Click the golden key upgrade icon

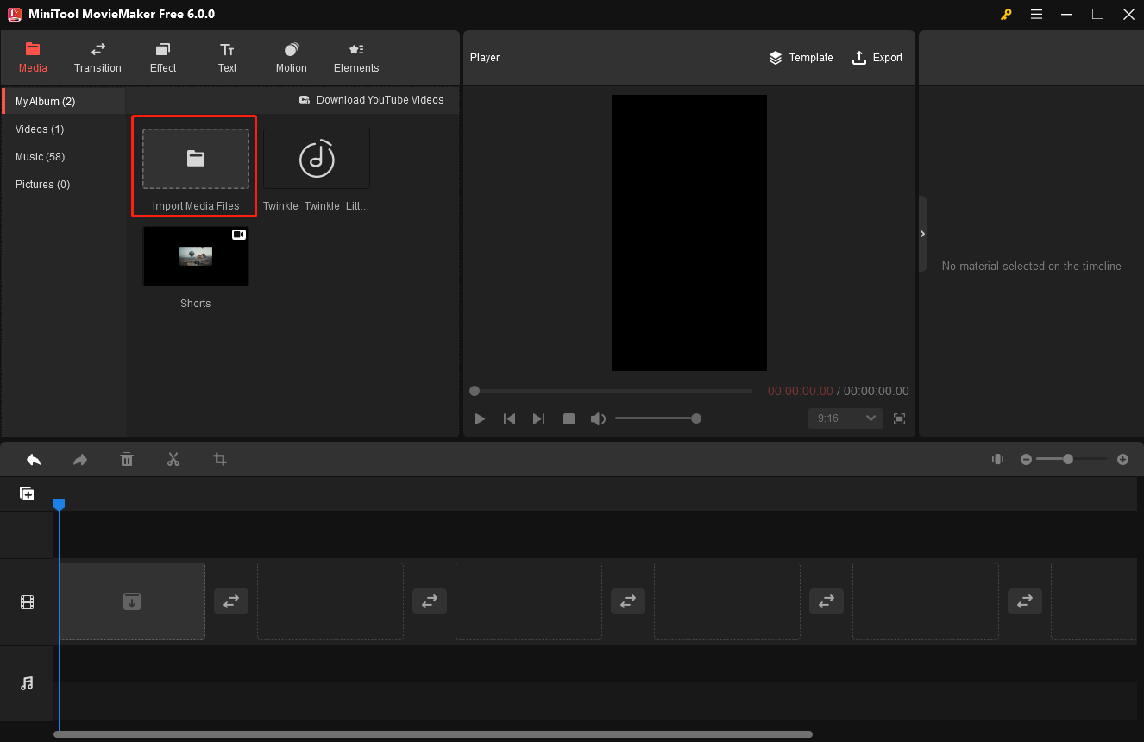(x=1006, y=14)
